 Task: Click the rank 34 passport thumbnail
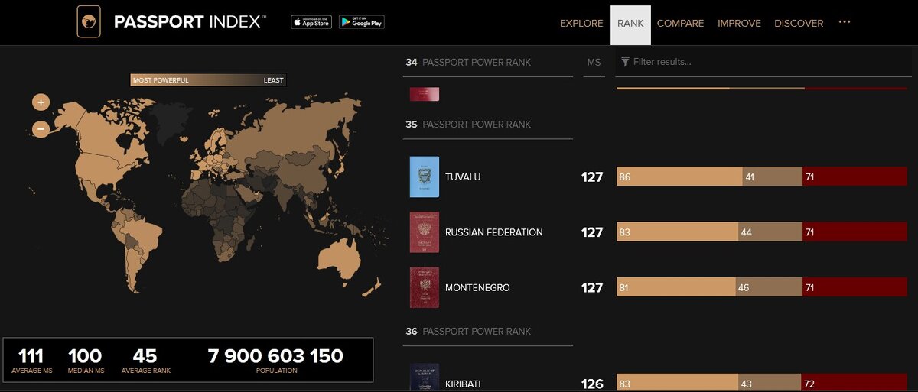point(425,94)
